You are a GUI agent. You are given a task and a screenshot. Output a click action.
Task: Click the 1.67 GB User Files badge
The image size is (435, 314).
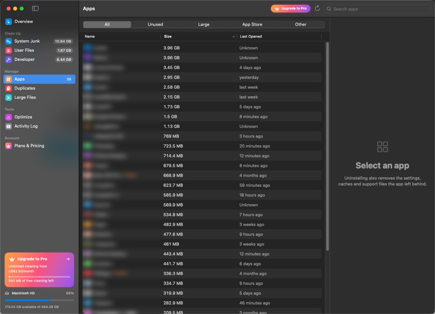point(64,50)
